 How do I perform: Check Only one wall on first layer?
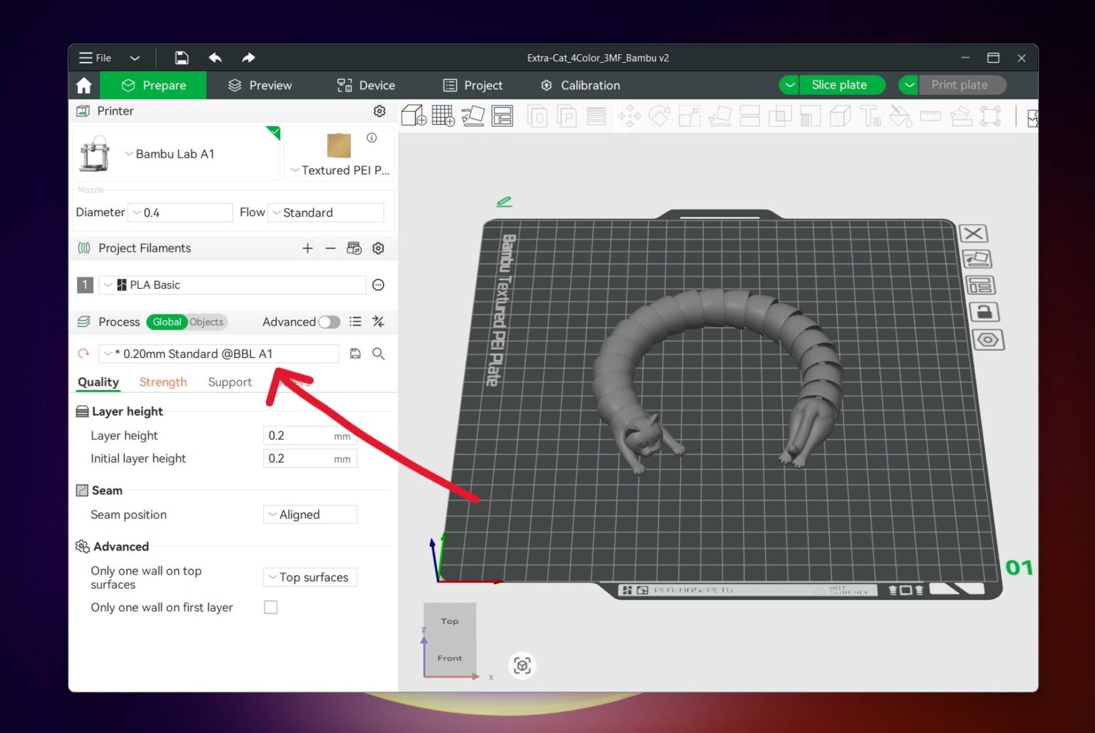point(271,607)
